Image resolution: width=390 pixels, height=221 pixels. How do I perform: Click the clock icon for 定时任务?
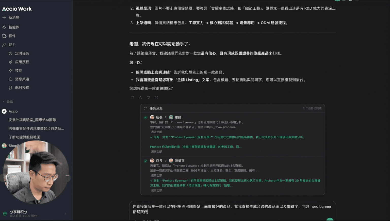coord(11,53)
